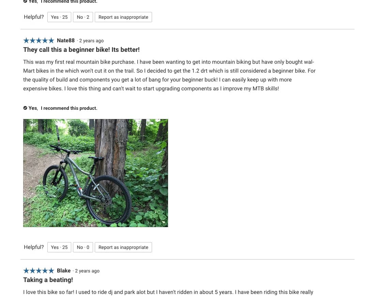
Task: Vote No · 0 on Nate88's review
Action: click(83, 247)
